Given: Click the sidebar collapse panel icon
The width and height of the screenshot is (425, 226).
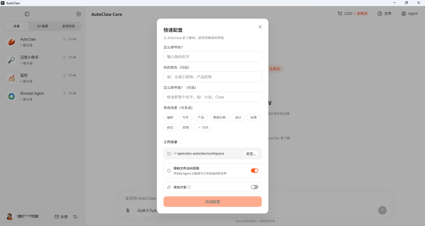Looking at the screenshot, I should [27, 14].
